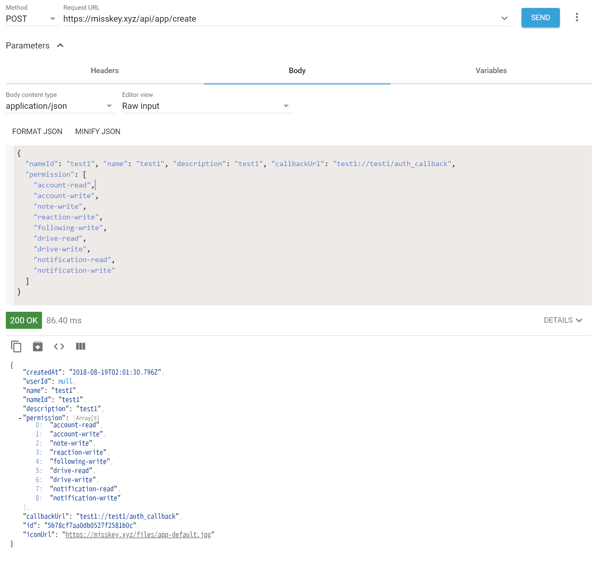The width and height of the screenshot is (611, 565).
Task: Click the SEND button
Action: (x=540, y=17)
